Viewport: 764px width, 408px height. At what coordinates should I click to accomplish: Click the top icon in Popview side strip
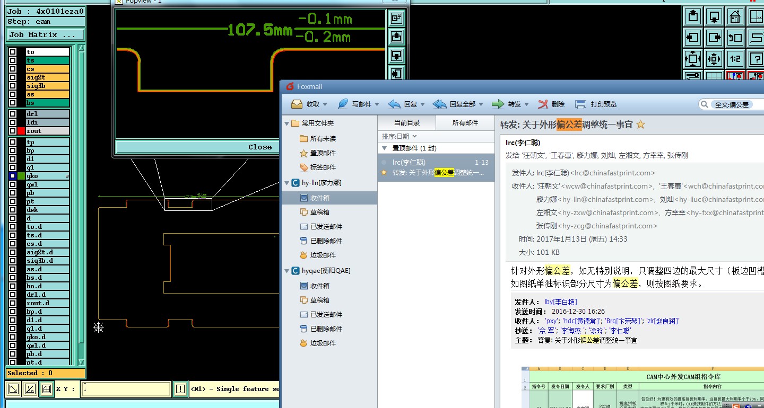pos(396,19)
